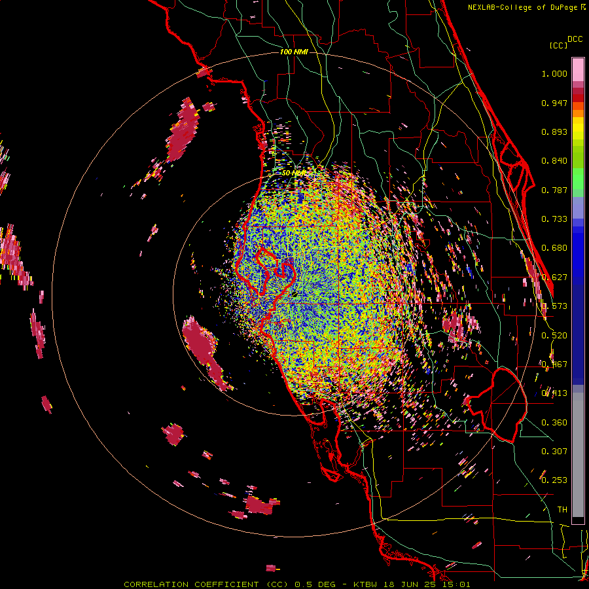The height and width of the screenshot is (589, 589).
Task: Select the 0.680 legend value
Action: pyautogui.click(x=554, y=248)
